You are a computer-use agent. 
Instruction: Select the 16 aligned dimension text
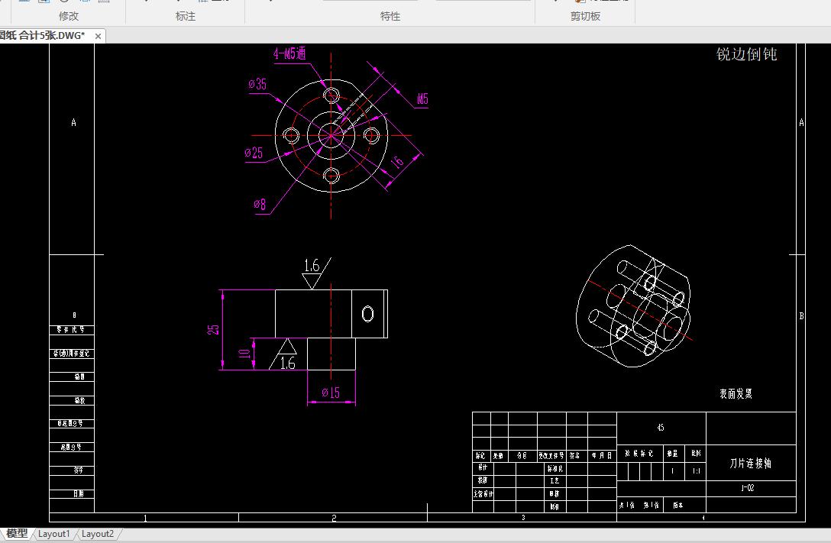(x=397, y=162)
